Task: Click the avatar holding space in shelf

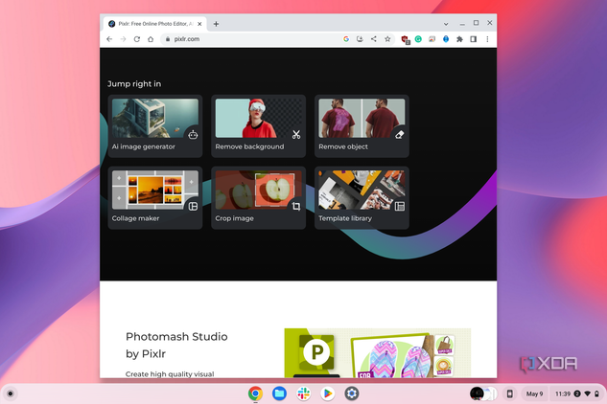Action: [x=483, y=393]
